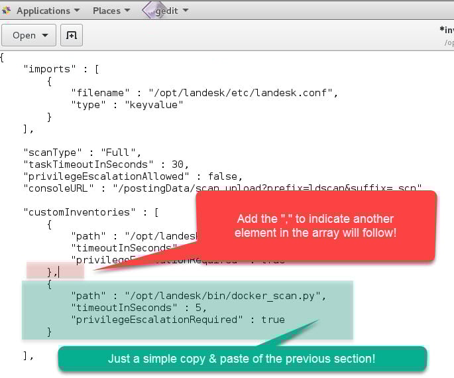Expand the gedit app menu arrow

pyautogui.click(x=185, y=11)
